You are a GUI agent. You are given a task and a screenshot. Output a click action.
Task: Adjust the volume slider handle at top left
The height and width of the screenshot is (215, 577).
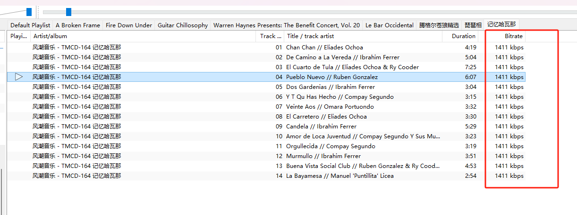click(29, 12)
